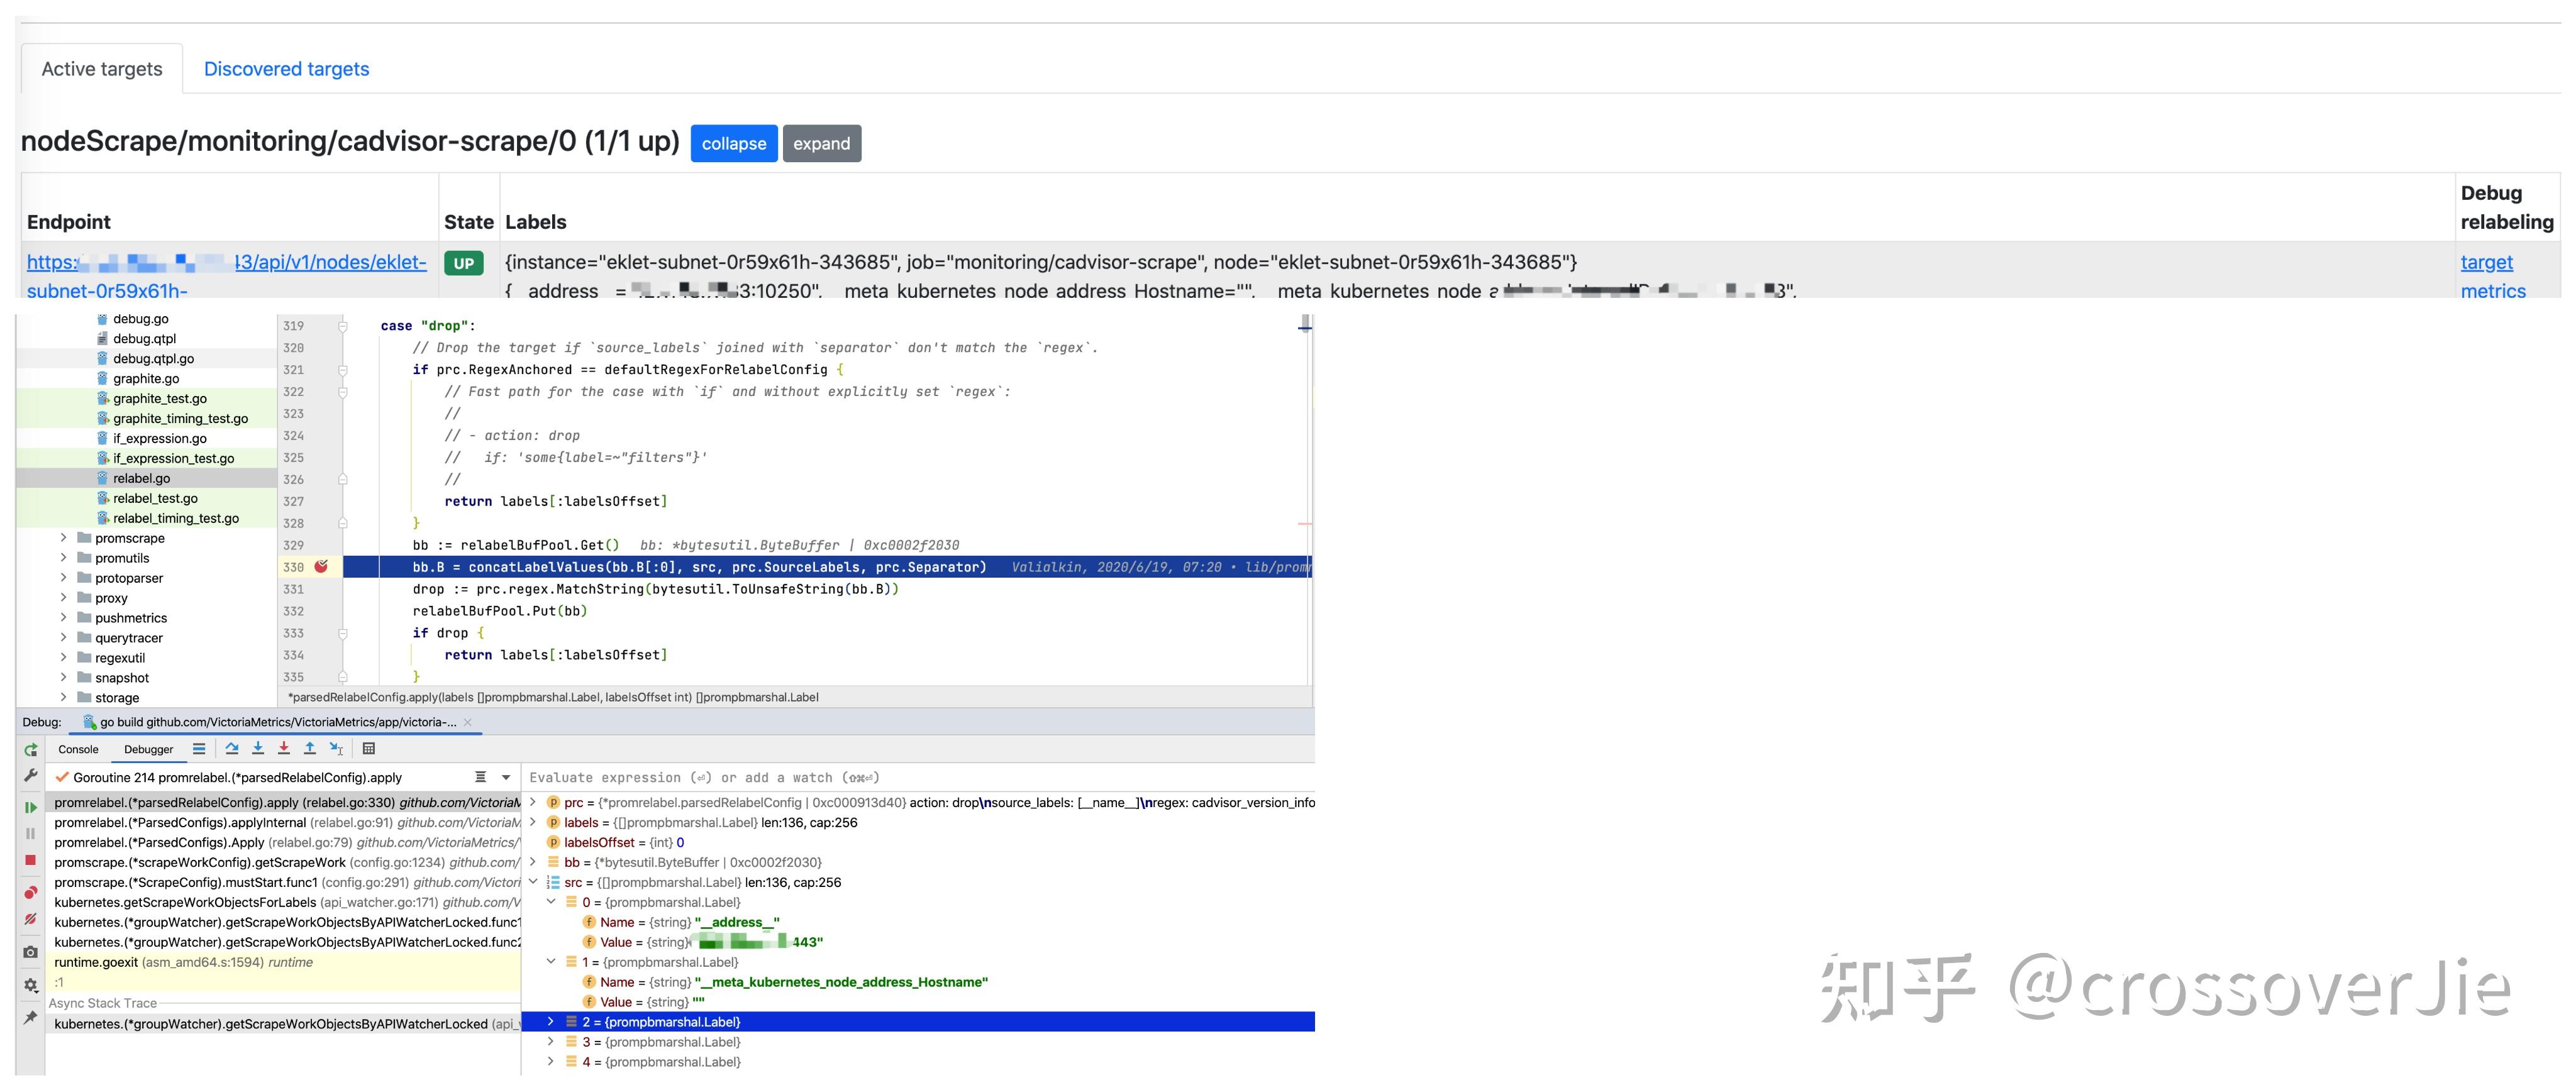The height and width of the screenshot is (1090, 2576).
Task: Open graphite.go in the project tree
Action: [146, 378]
